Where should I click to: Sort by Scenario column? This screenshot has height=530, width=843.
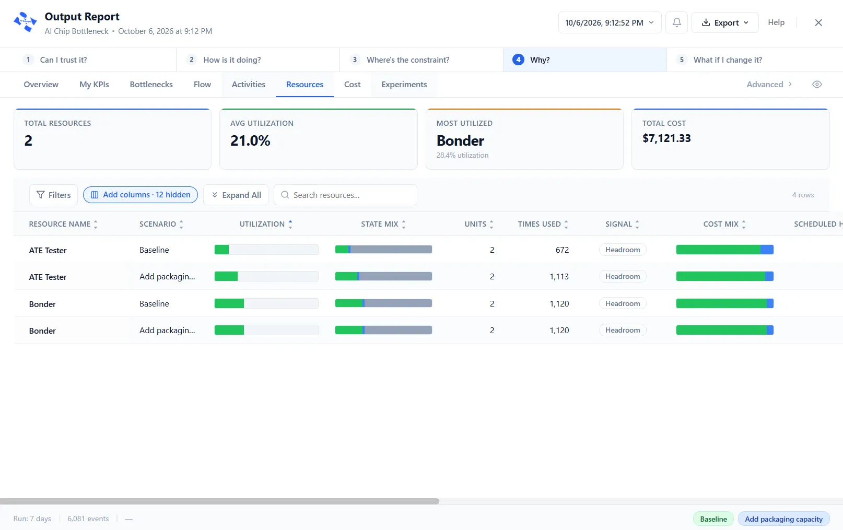pos(161,224)
